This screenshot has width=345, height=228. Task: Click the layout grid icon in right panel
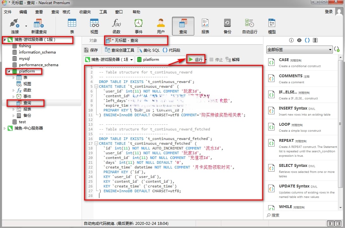point(315,40)
